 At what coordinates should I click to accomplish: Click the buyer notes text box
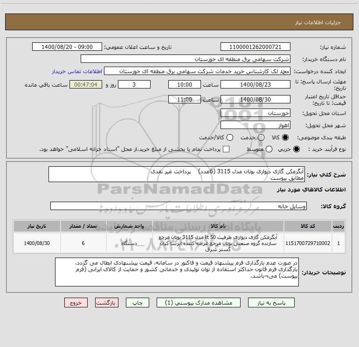(x=177, y=272)
